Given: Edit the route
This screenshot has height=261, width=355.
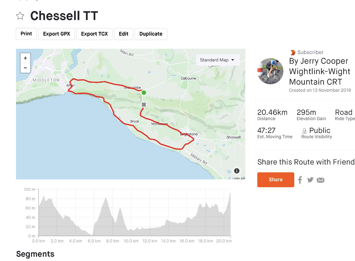Looking at the screenshot, I should click(124, 34).
